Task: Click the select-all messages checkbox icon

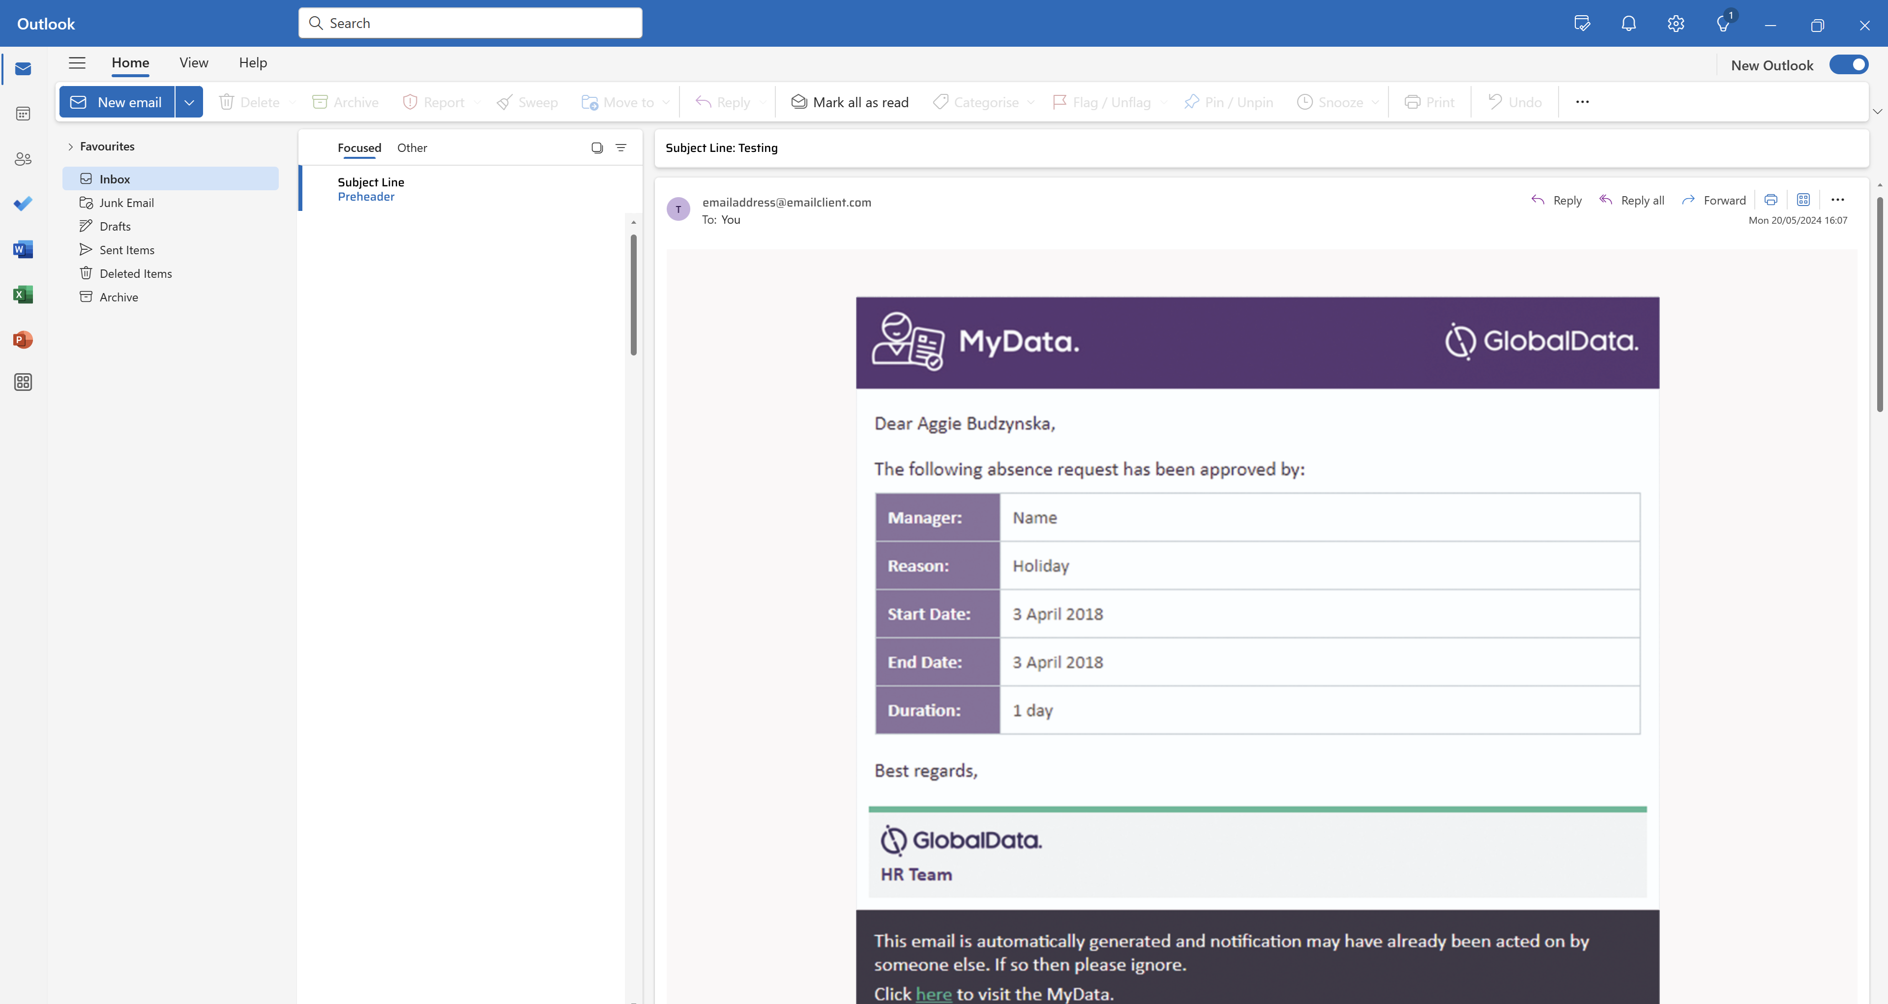Action: pos(596,148)
